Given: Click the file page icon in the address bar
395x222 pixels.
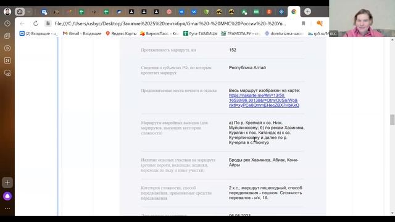Looking at the screenshot, I should click(x=48, y=23).
